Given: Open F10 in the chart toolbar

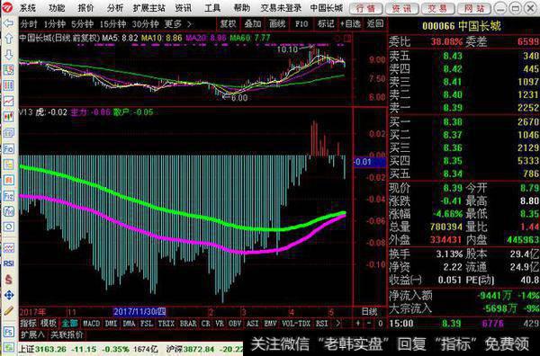Looking at the screenshot, I should pyautogui.click(x=301, y=23).
